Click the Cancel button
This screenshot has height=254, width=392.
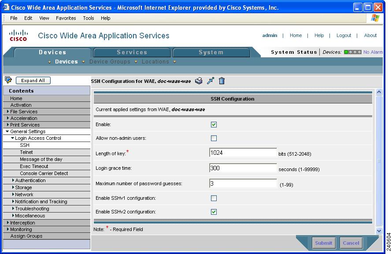tap(351, 243)
